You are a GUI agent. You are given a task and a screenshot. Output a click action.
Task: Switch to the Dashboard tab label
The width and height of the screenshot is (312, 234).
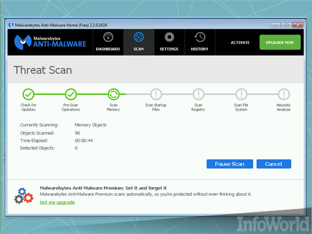[x=108, y=49]
